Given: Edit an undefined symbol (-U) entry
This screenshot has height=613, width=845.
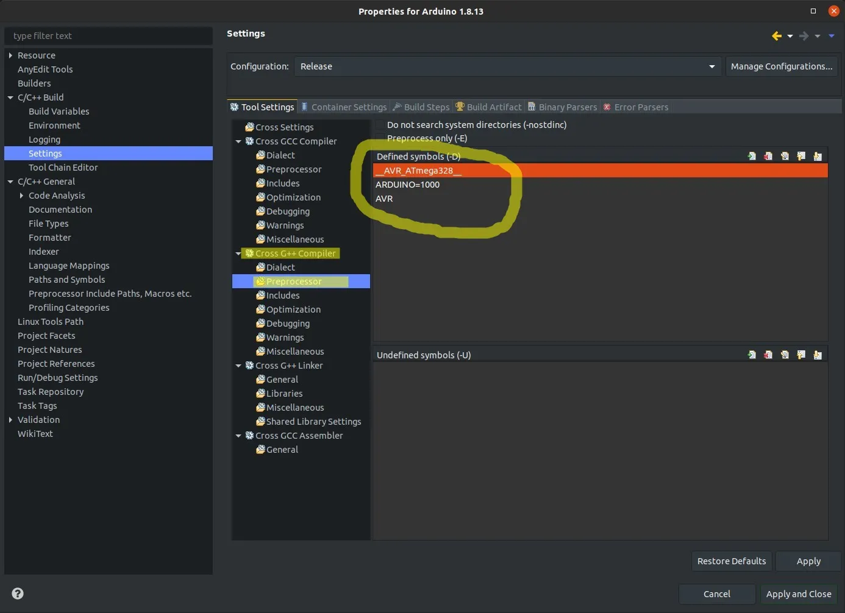Looking at the screenshot, I should click(x=785, y=355).
